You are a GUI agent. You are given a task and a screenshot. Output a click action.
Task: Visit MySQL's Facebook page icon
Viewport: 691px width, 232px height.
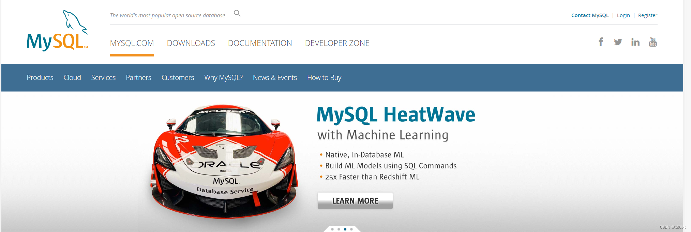[601, 42]
